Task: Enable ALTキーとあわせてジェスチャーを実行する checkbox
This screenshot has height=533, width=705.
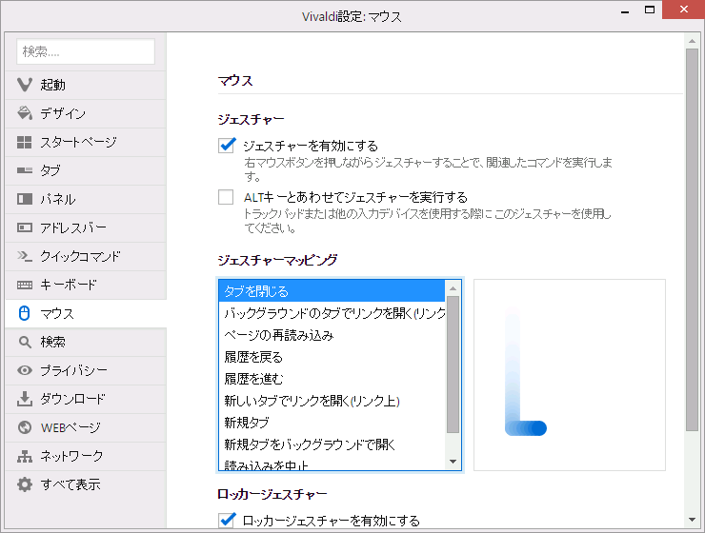Action: coord(226,197)
